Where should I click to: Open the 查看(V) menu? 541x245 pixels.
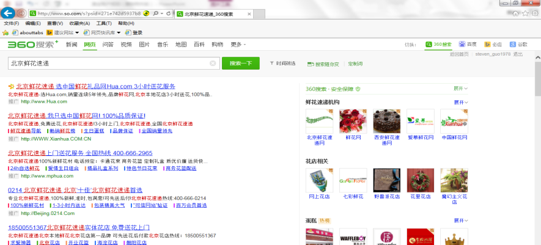55,23
